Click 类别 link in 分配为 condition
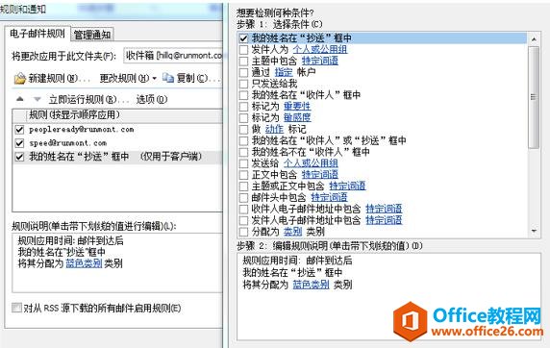The width and height of the screenshot is (550, 348). tap(292, 232)
